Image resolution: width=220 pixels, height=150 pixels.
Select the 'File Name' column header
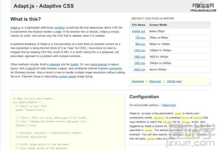pos(138,25)
